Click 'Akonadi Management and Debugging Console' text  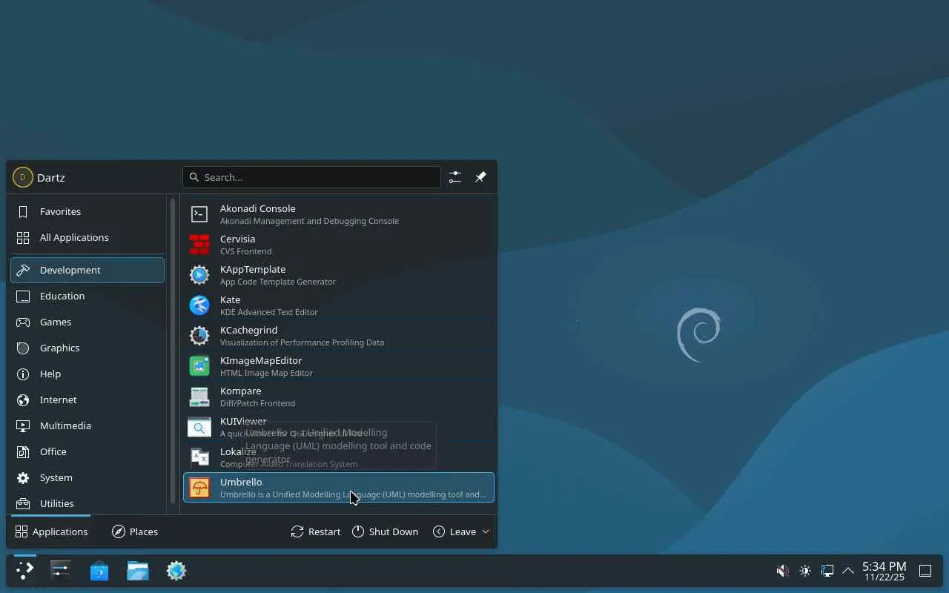(309, 221)
